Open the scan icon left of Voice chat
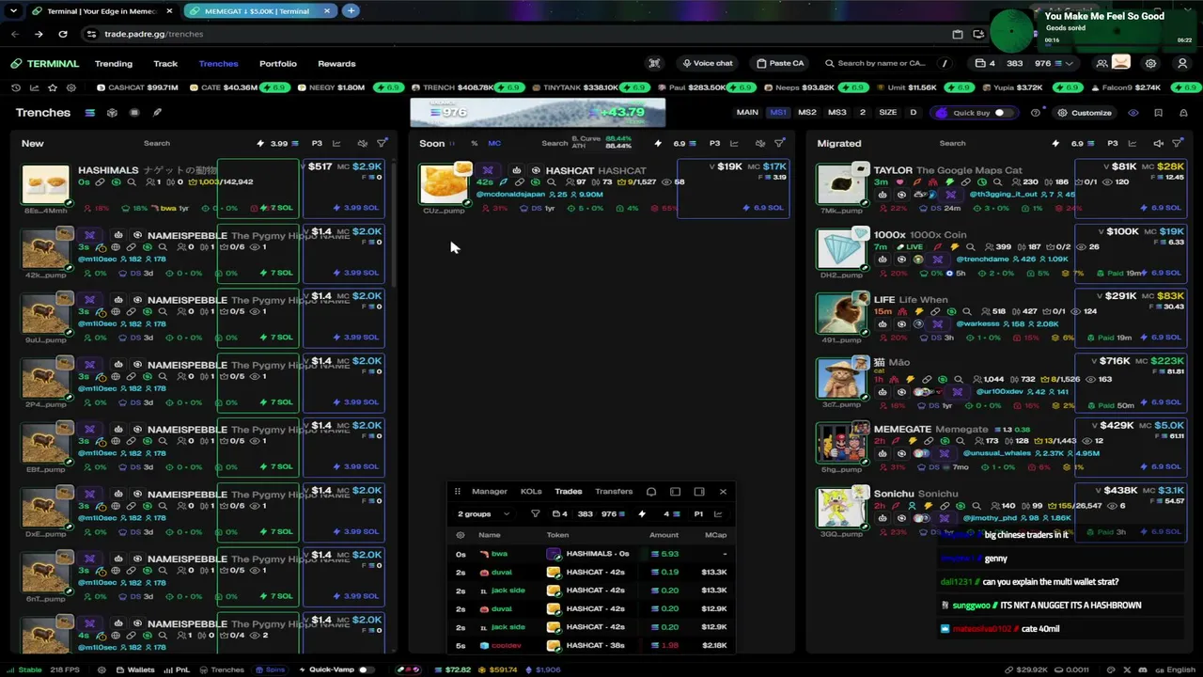 654,63
